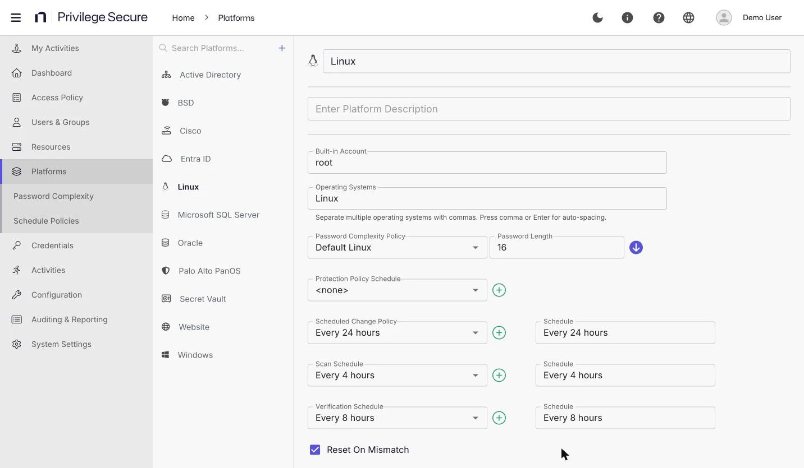Open the help question mark icon

click(659, 17)
